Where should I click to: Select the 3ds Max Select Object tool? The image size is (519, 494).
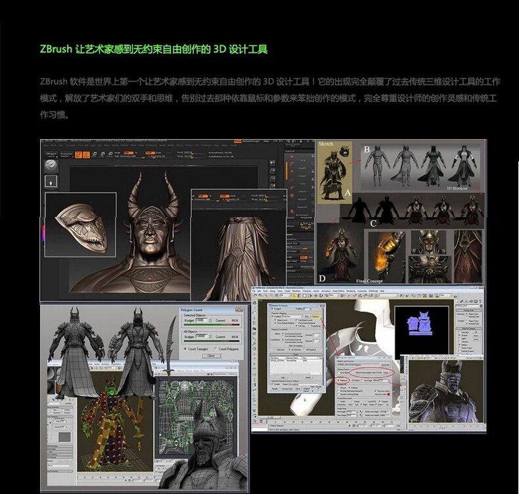tap(294, 296)
